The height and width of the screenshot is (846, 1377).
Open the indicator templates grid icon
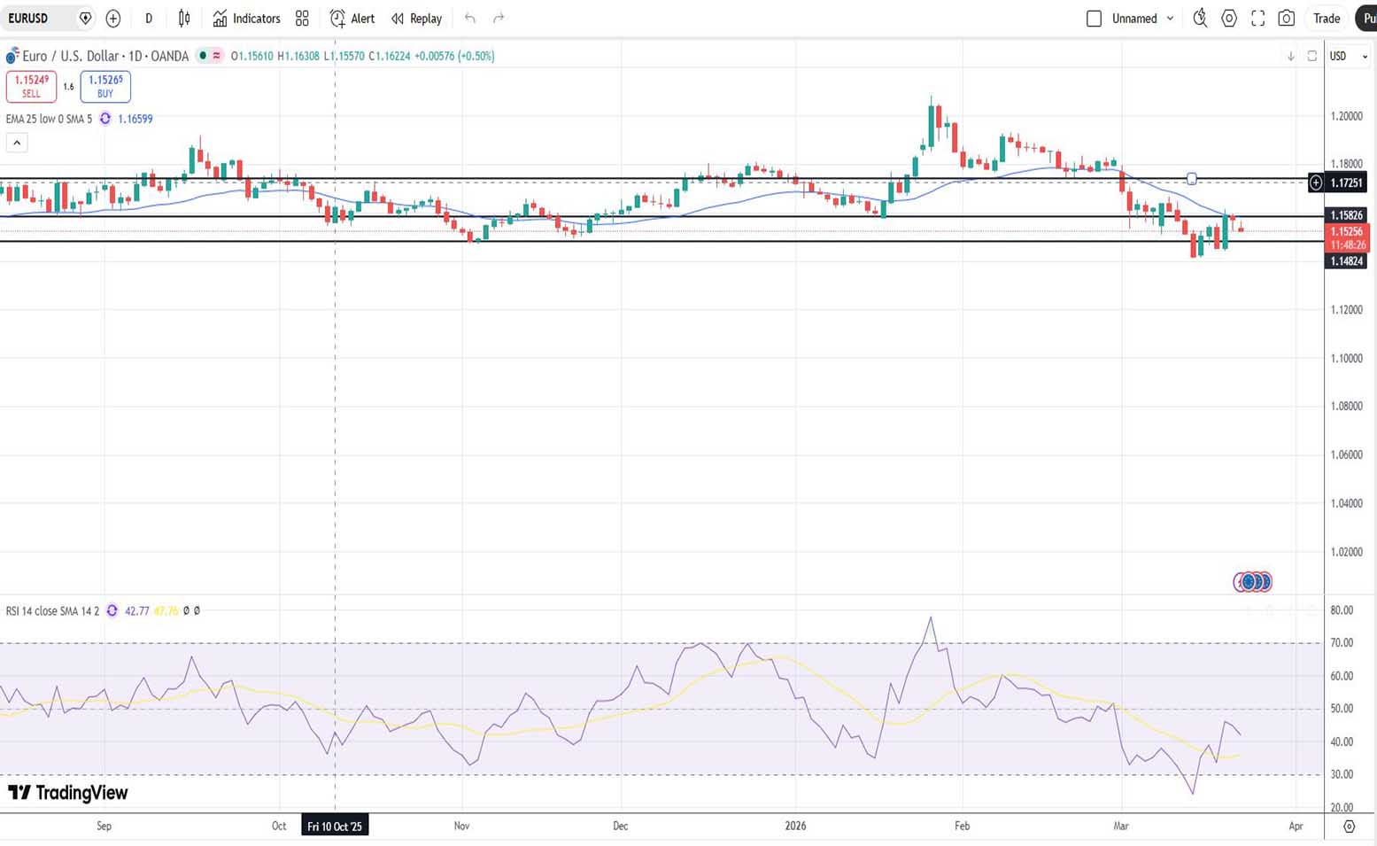tap(302, 19)
